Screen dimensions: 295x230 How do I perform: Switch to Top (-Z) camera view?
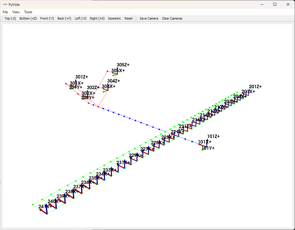pos(10,18)
